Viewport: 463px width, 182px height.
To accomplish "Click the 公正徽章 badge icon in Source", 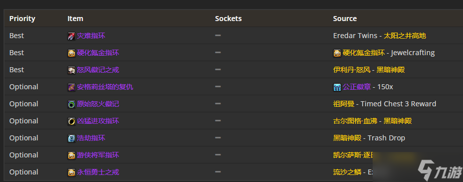I will 337,87.
